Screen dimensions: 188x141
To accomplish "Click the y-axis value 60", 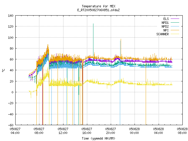I will pos(11,59).
